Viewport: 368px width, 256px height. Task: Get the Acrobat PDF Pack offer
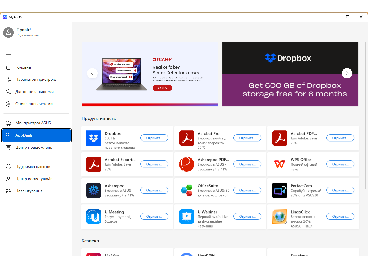click(x=340, y=138)
